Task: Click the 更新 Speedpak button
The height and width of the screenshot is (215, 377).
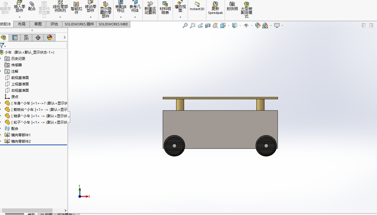Action: pyautogui.click(x=215, y=8)
